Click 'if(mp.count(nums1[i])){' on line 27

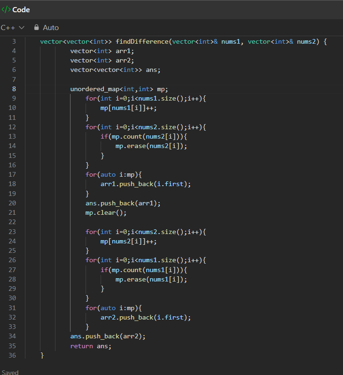[144, 270]
